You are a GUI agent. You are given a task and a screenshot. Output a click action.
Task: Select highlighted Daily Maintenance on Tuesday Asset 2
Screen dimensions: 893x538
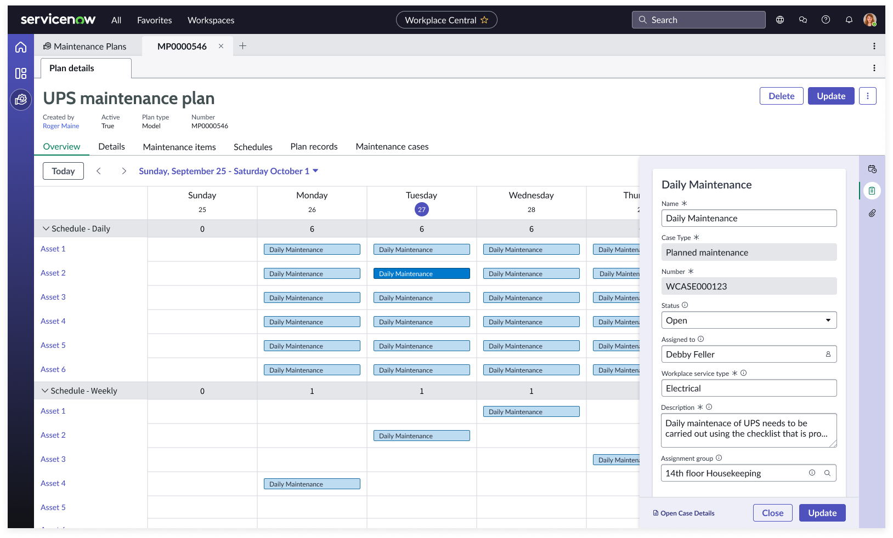422,273
